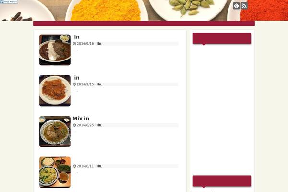Open the RSS feed icon

tap(244, 6)
